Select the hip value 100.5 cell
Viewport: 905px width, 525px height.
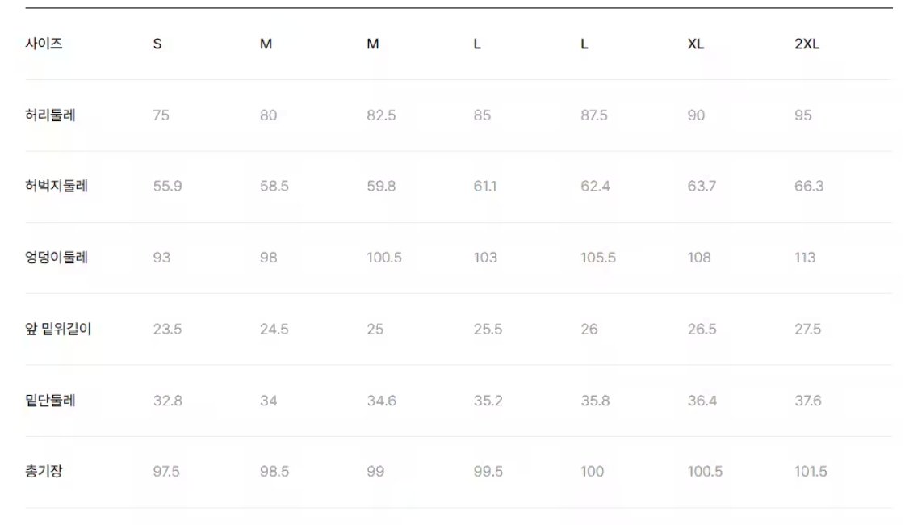(384, 258)
